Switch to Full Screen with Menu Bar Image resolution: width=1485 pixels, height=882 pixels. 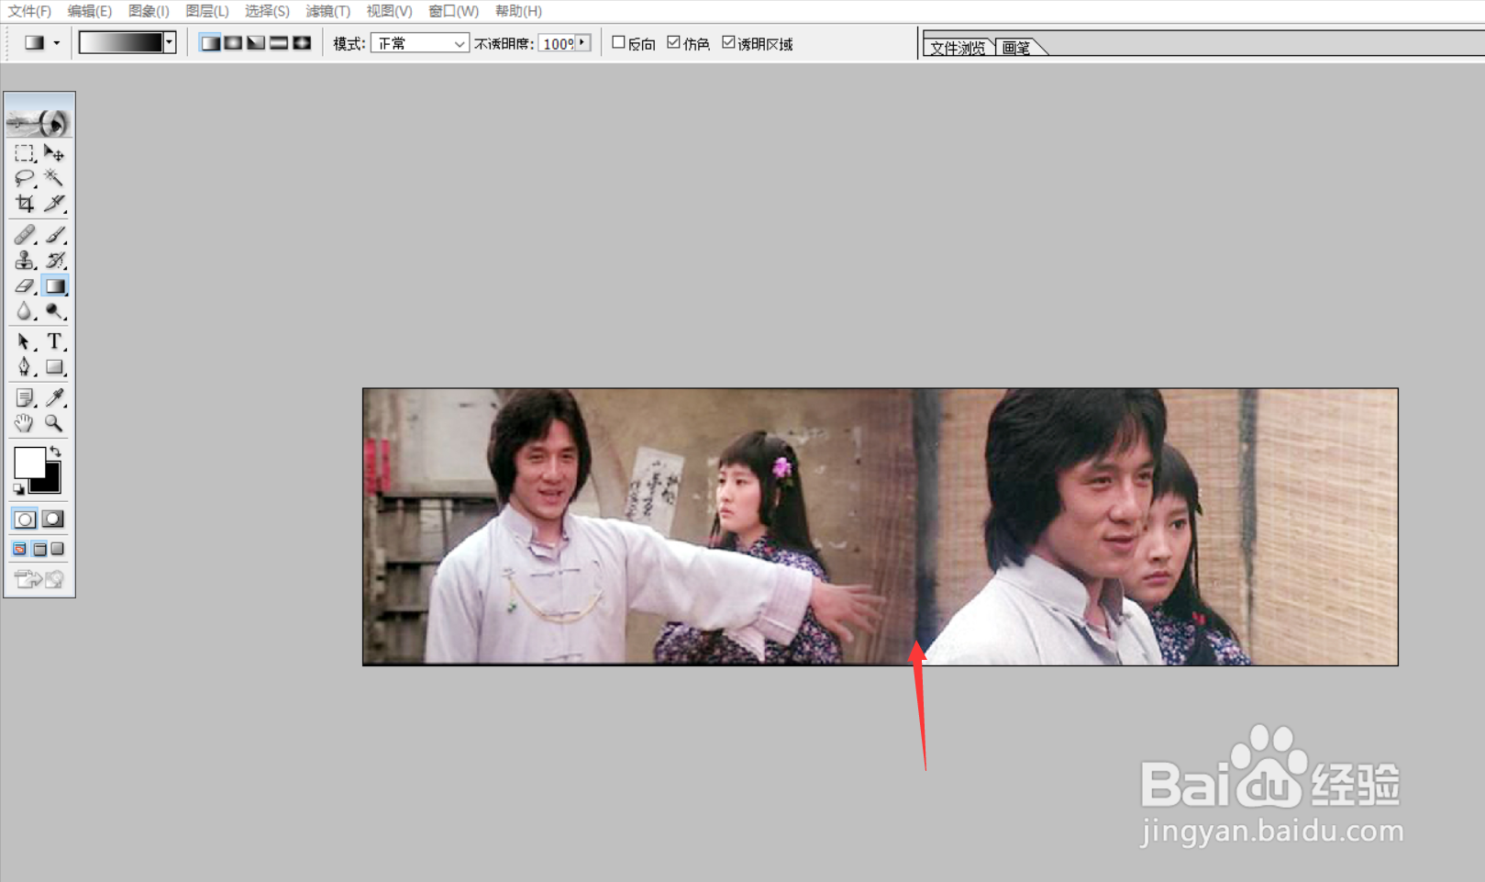tap(39, 549)
